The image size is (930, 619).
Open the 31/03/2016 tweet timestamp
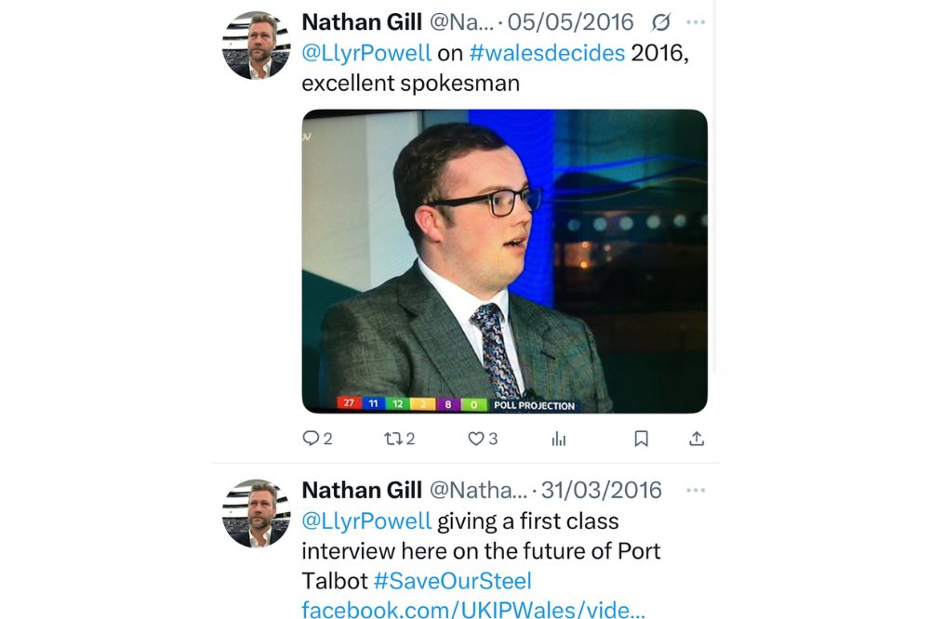(x=601, y=491)
